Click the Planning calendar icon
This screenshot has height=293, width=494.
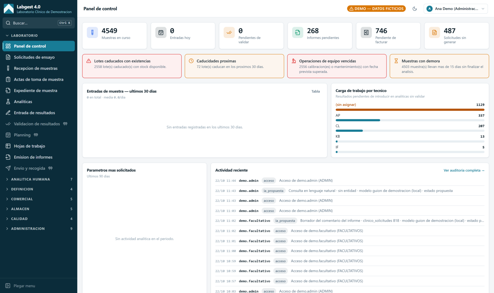(x=8, y=135)
